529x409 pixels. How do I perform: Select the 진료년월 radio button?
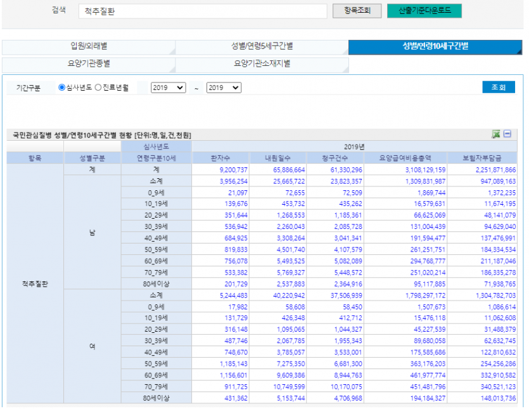[x=98, y=88]
